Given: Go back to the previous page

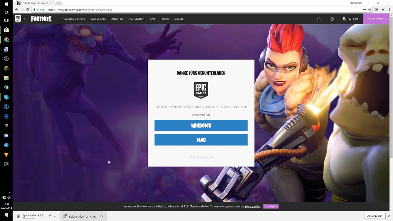Looking at the screenshot, I should click(x=16, y=10).
